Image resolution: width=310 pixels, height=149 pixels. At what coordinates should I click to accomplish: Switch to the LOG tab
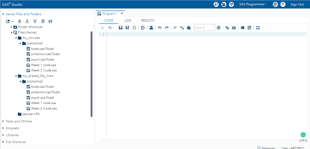point(128,20)
